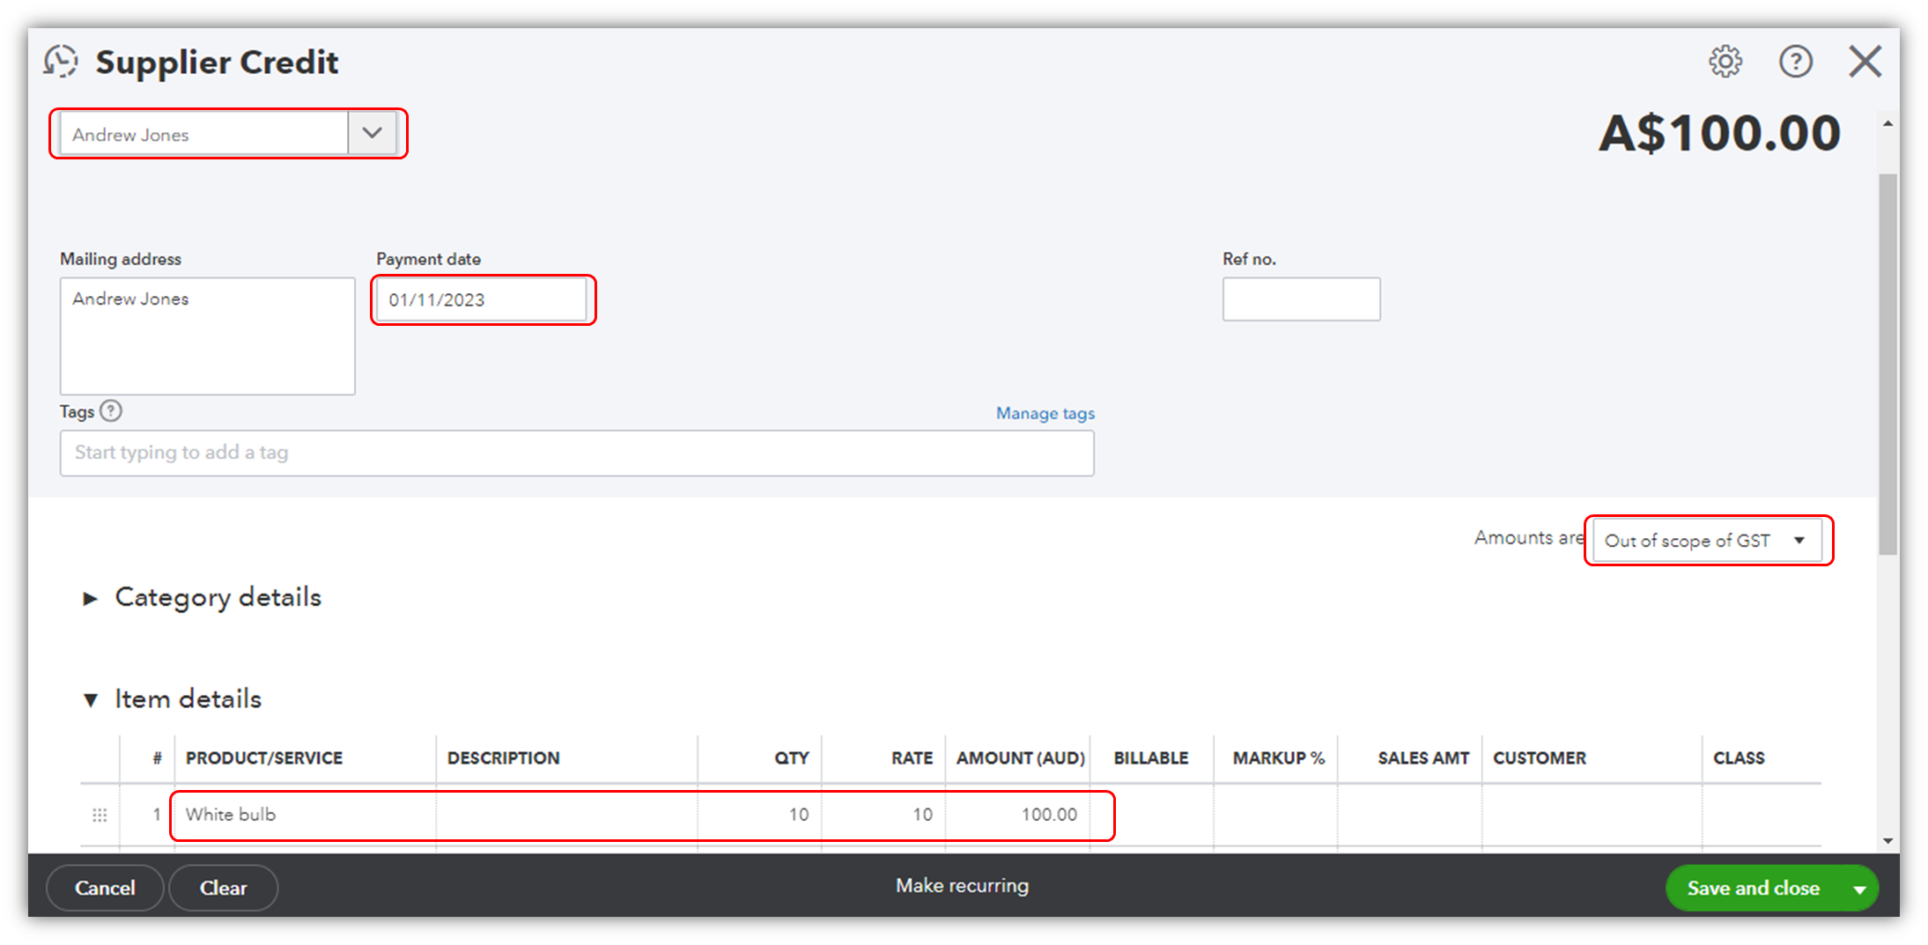Click the scrollbar up arrow
This screenshot has height=945, width=1928.
(1888, 124)
